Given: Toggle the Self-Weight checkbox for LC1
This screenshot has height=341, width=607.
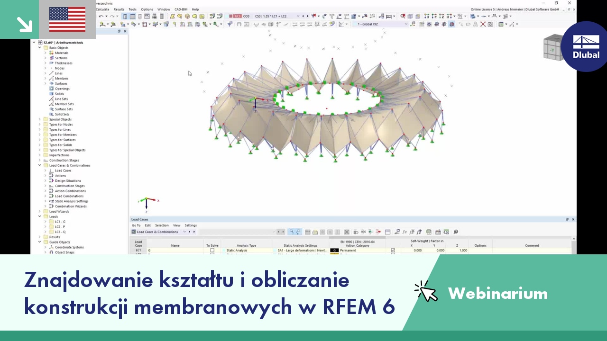Looking at the screenshot, I should click(x=393, y=250).
